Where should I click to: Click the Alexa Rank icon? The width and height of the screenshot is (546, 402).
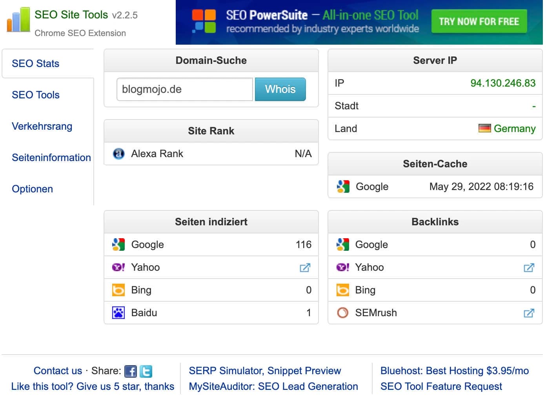pos(118,154)
